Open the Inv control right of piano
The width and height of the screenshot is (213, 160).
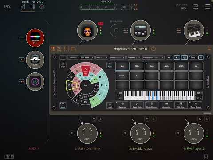199,98
